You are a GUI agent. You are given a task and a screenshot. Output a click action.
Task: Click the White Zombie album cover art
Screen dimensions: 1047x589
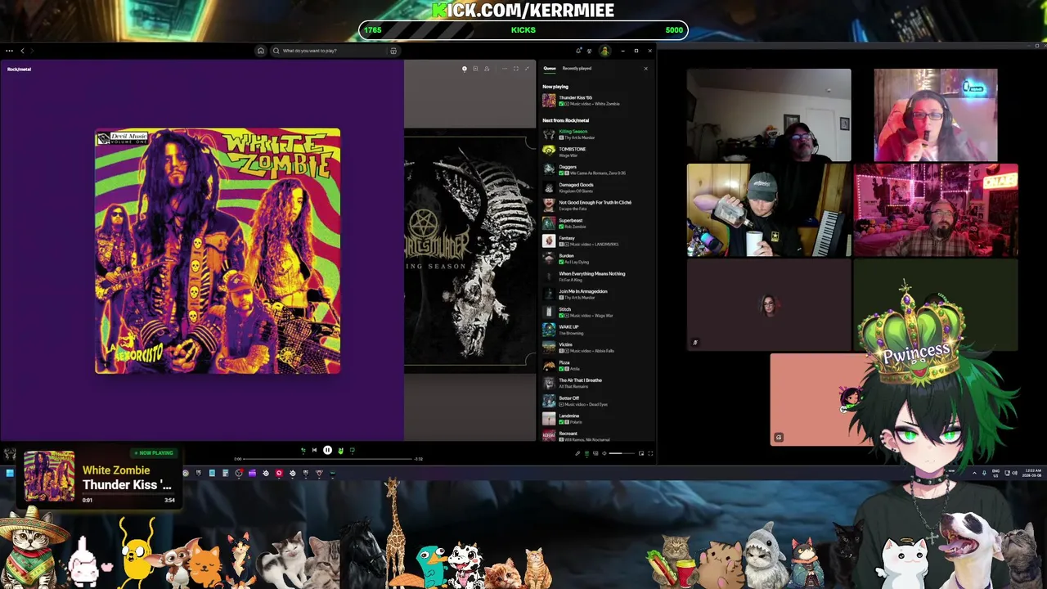point(218,251)
